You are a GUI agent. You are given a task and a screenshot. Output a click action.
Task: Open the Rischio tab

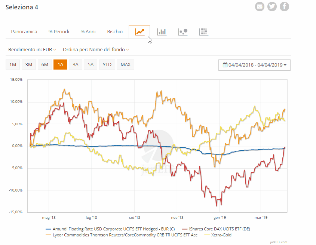(115, 32)
